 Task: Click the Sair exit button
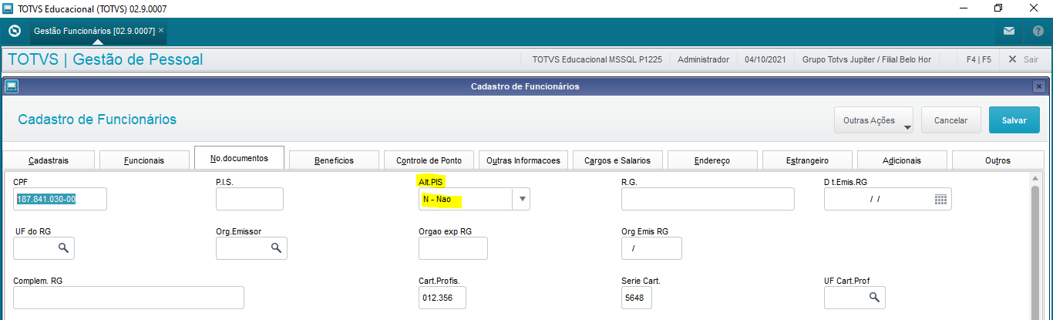(1024, 59)
